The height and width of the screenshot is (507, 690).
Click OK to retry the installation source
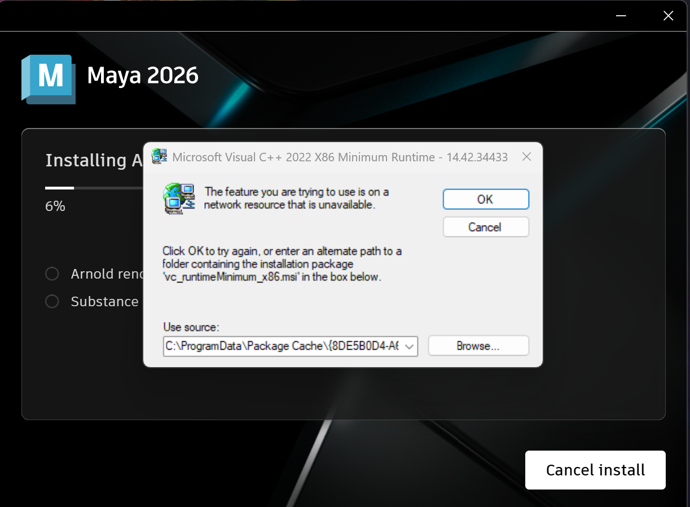pyautogui.click(x=486, y=199)
